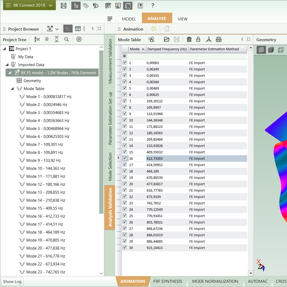Viewport: 287px width, 287px height.
Task: Click the Show Log button
Action: pos(12,282)
